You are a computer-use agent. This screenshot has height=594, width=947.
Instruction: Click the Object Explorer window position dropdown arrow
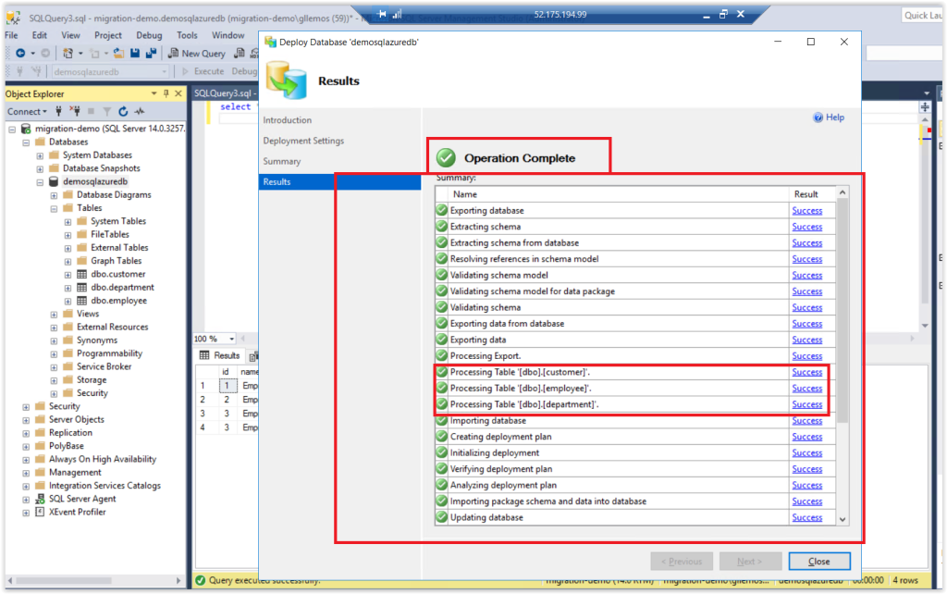(x=154, y=93)
